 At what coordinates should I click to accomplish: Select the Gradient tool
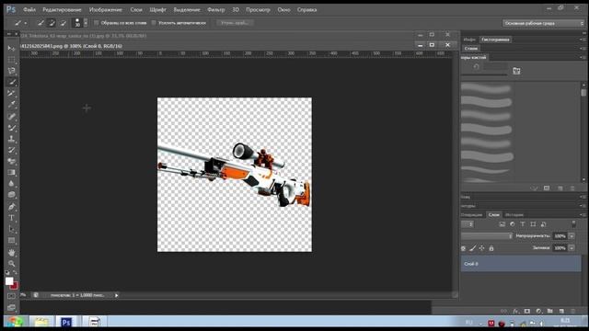(x=12, y=173)
